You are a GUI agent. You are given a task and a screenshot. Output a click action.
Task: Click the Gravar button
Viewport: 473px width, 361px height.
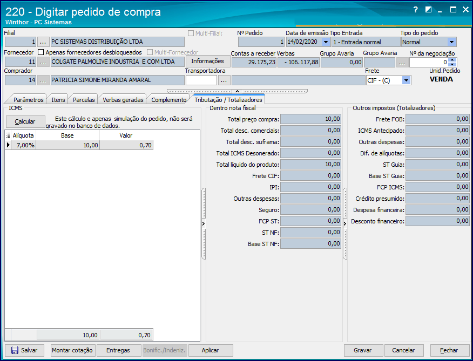[x=363, y=350]
